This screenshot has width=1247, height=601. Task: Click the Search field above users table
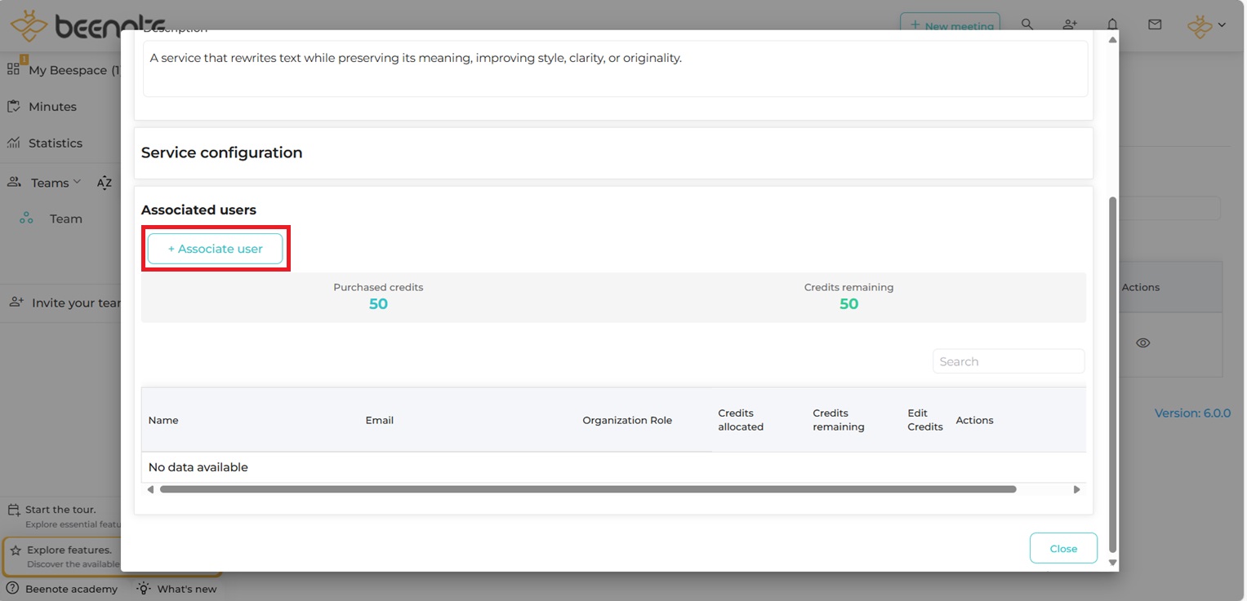1008,361
